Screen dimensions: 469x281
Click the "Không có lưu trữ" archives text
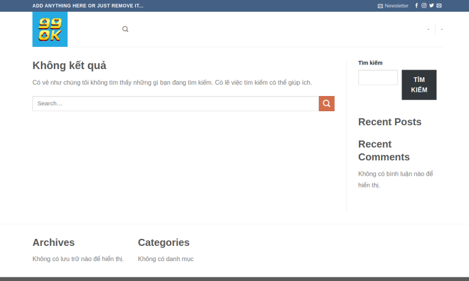78,259
